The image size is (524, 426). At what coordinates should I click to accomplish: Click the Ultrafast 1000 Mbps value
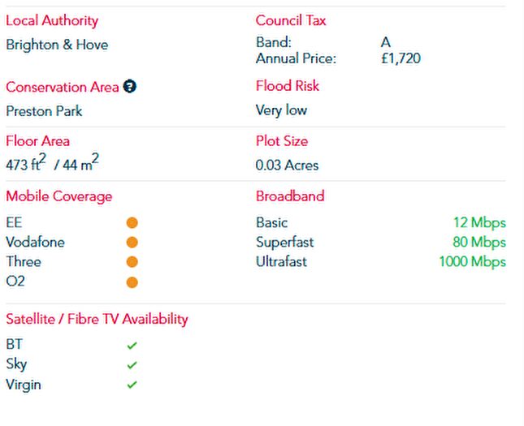472,261
